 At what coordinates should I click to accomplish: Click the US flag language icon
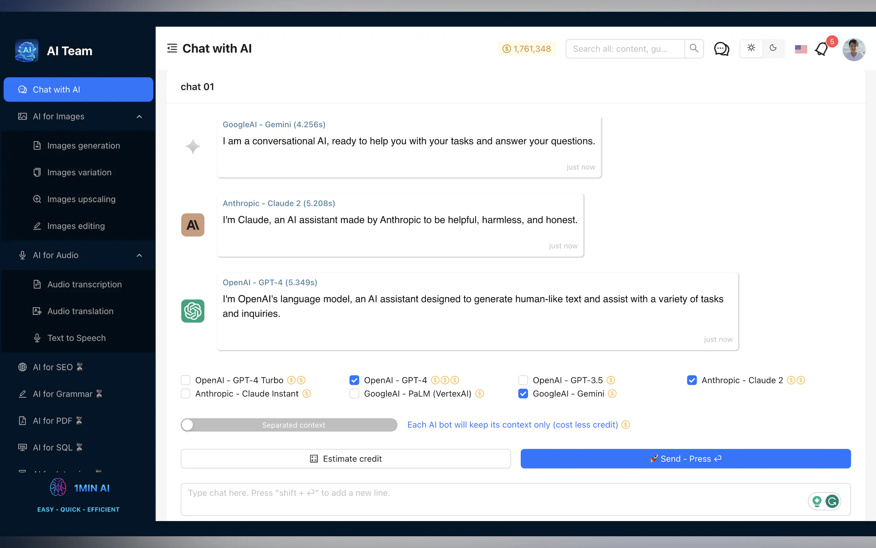click(x=801, y=49)
